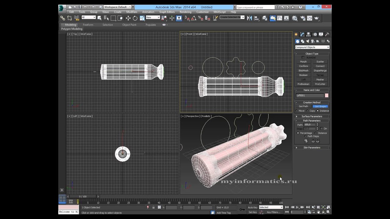Click the Align tool icon
390x219 pixels.
click(x=257, y=18)
